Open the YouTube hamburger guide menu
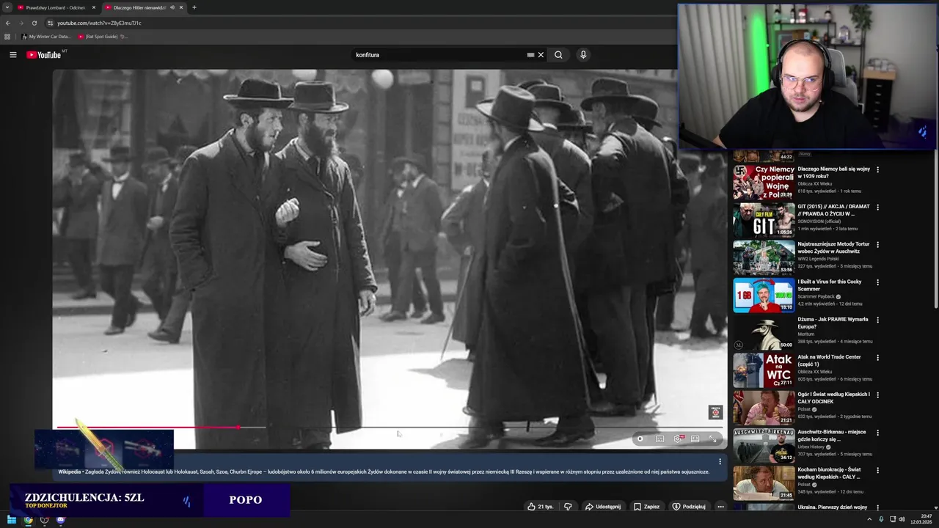 pos(12,55)
